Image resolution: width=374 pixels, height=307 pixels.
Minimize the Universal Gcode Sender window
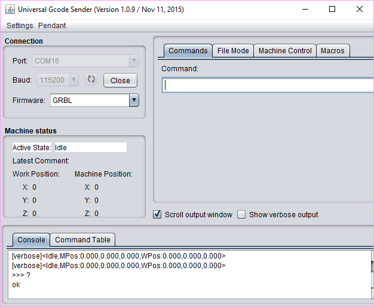pos(305,10)
